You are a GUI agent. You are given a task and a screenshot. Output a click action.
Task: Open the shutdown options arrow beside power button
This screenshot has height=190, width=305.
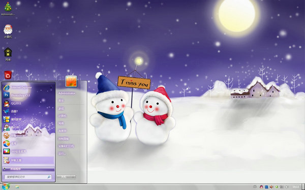pos(73,177)
